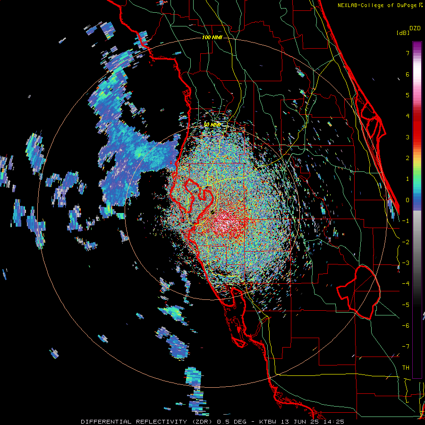
Task: Click the -5 dB scale label
Action: pyautogui.click(x=406, y=305)
